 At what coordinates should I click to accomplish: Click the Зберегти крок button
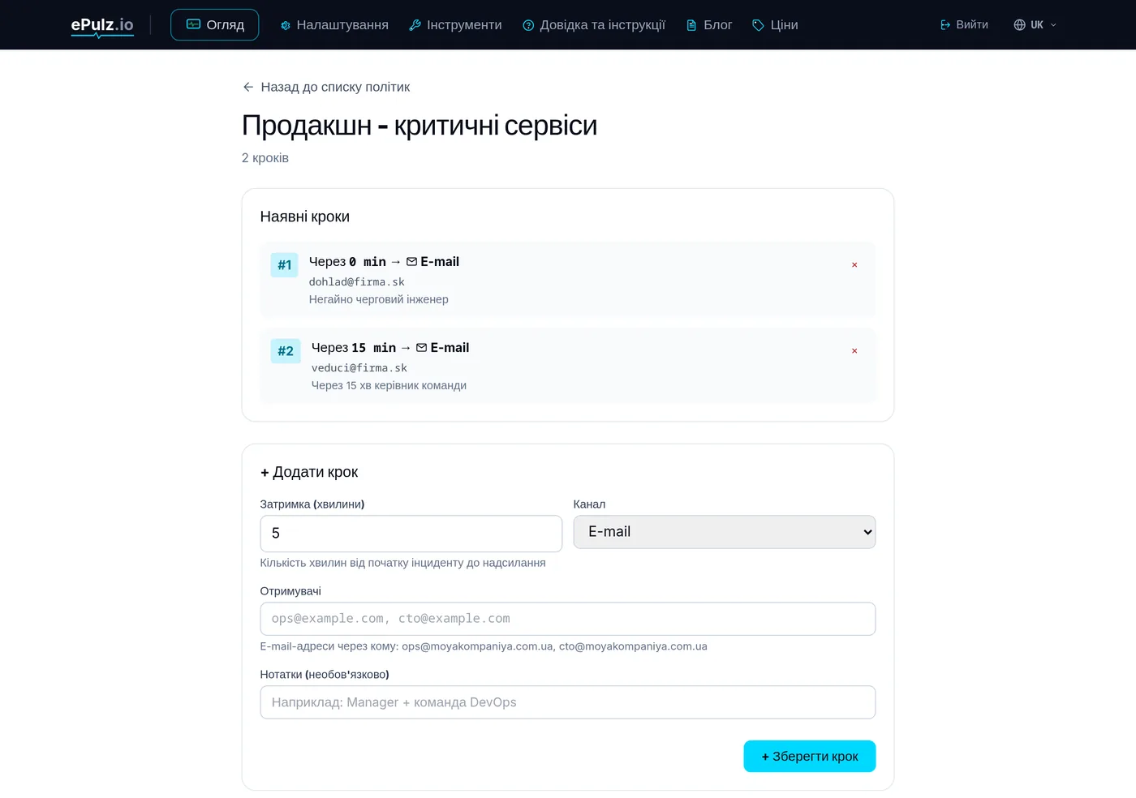tap(809, 756)
